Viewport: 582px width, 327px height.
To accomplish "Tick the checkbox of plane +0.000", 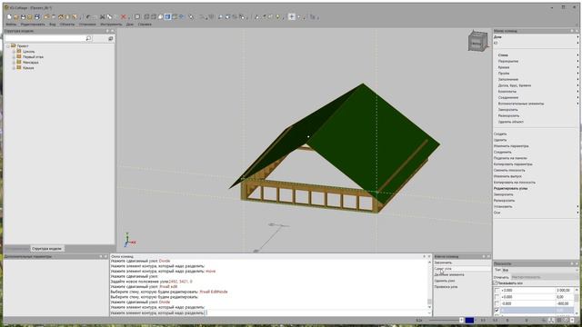I will coord(497,297).
